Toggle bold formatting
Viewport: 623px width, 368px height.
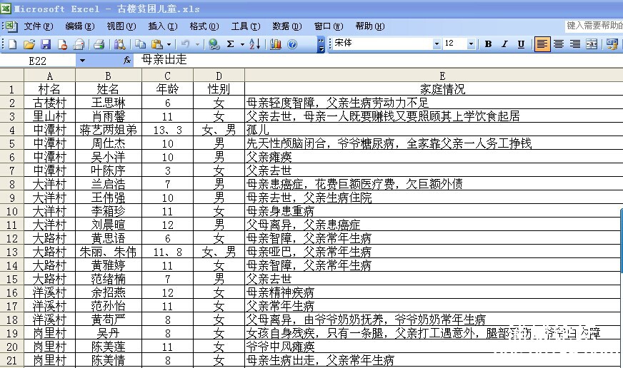[x=488, y=44]
